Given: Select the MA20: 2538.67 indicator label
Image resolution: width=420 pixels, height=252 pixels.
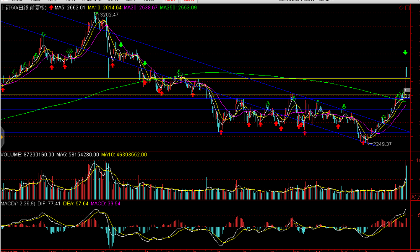Looking at the screenshot, I should pos(141,8).
